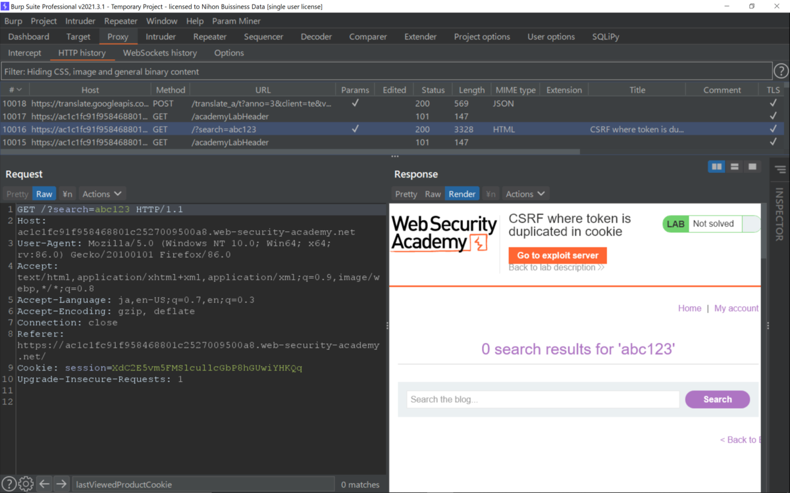Open the User options tab
The image size is (790, 493).
(551, 37)
